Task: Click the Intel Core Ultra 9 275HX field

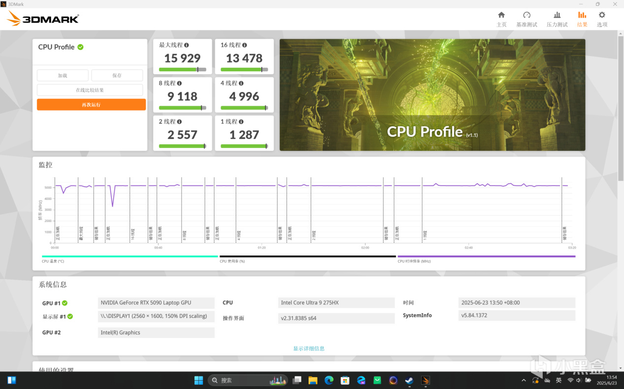Action: tap(337, 303)
